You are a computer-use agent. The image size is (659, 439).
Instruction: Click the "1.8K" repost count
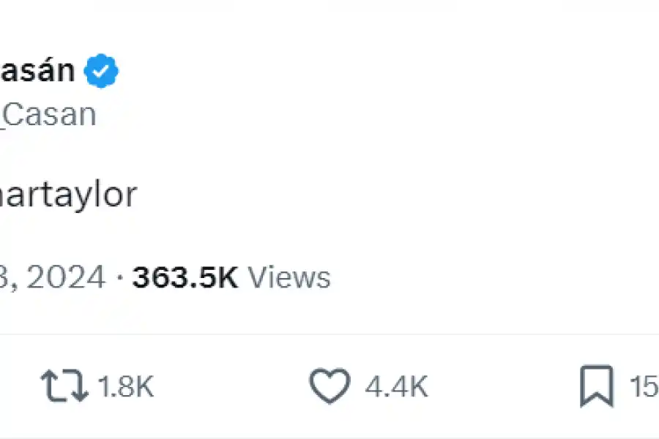pyautogui.click(x=126, y=388)
